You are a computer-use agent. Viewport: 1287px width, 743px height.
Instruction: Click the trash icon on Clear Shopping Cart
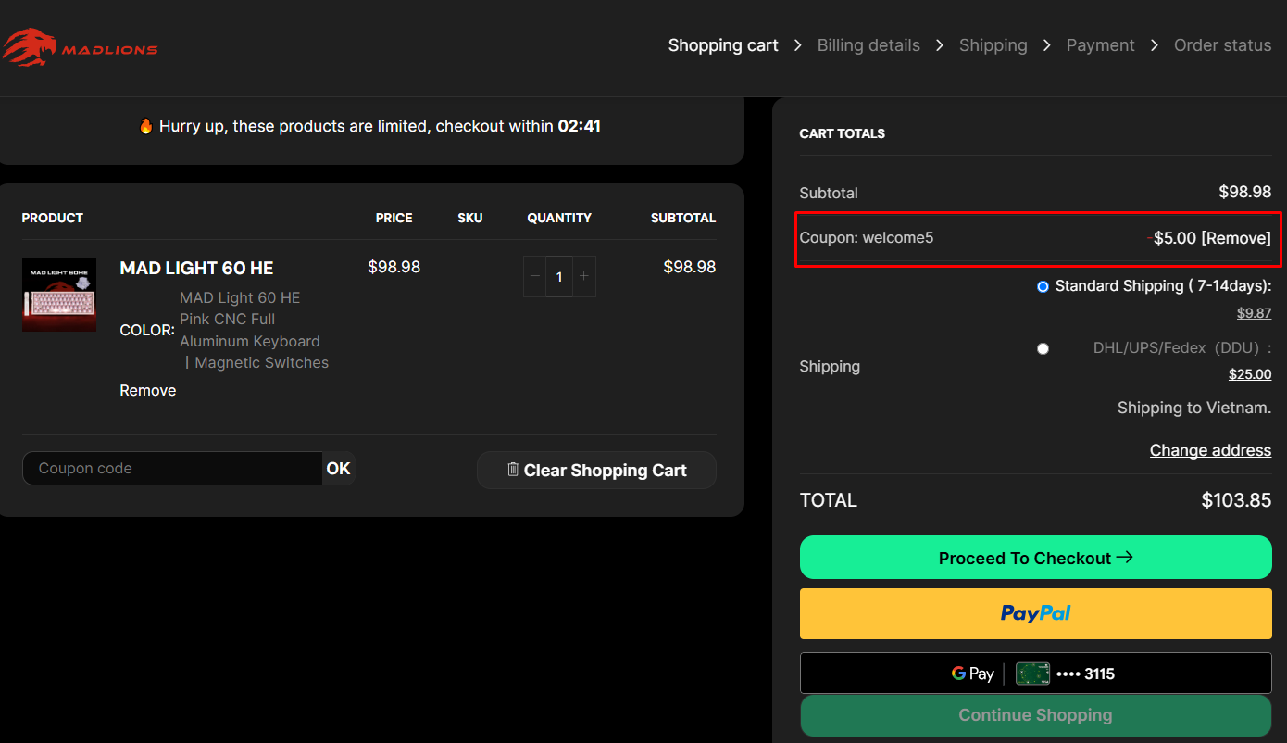pyautogui.click(x=513, y=469)
